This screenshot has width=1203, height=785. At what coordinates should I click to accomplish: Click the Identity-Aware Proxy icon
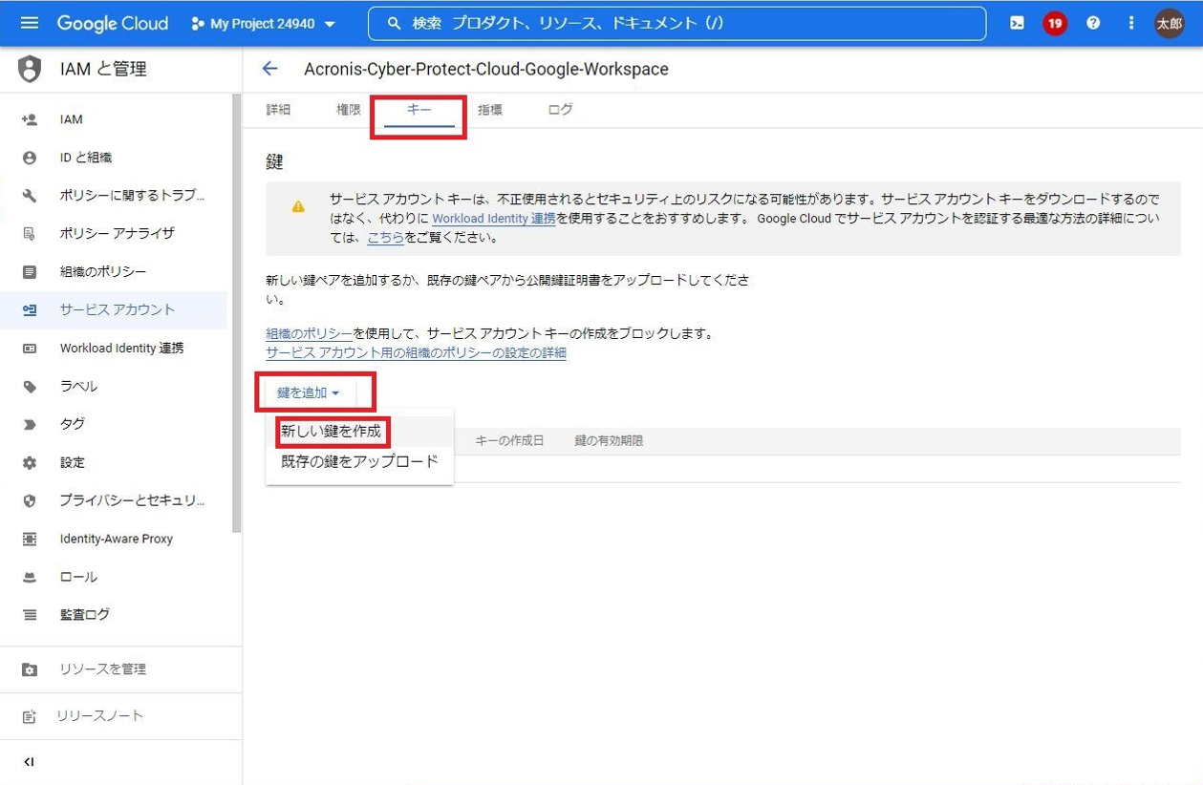(x=30, y=539)
